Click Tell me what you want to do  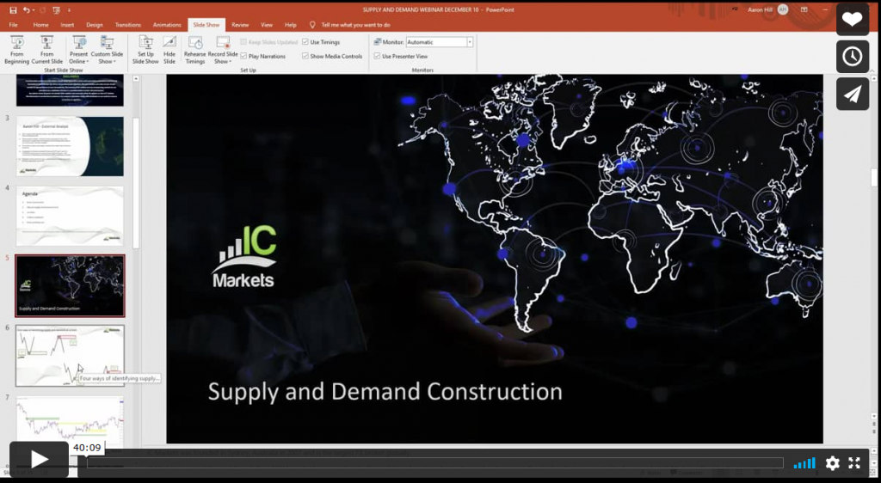[x=355, y=25]
